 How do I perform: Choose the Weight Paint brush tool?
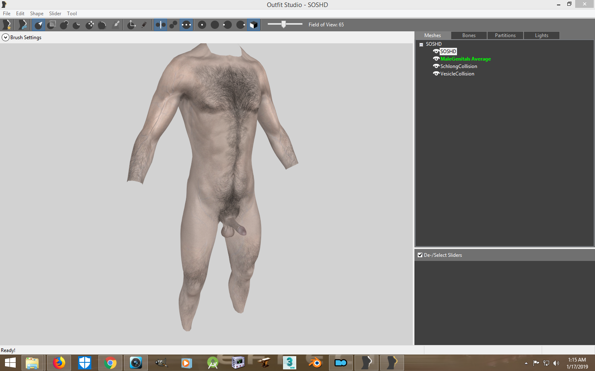[x=116, y=25]
